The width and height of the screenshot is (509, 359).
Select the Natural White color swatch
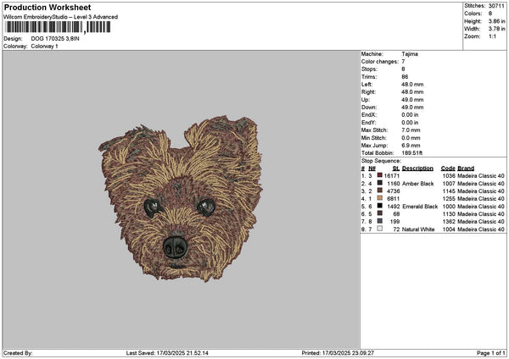pyautogui.click(x=381, y=229)
